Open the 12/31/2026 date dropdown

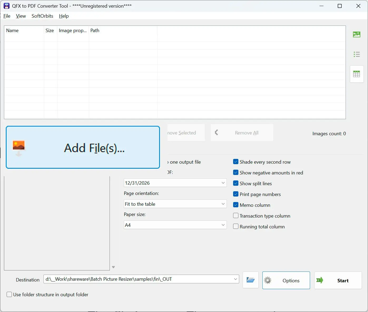pos(175,183)
